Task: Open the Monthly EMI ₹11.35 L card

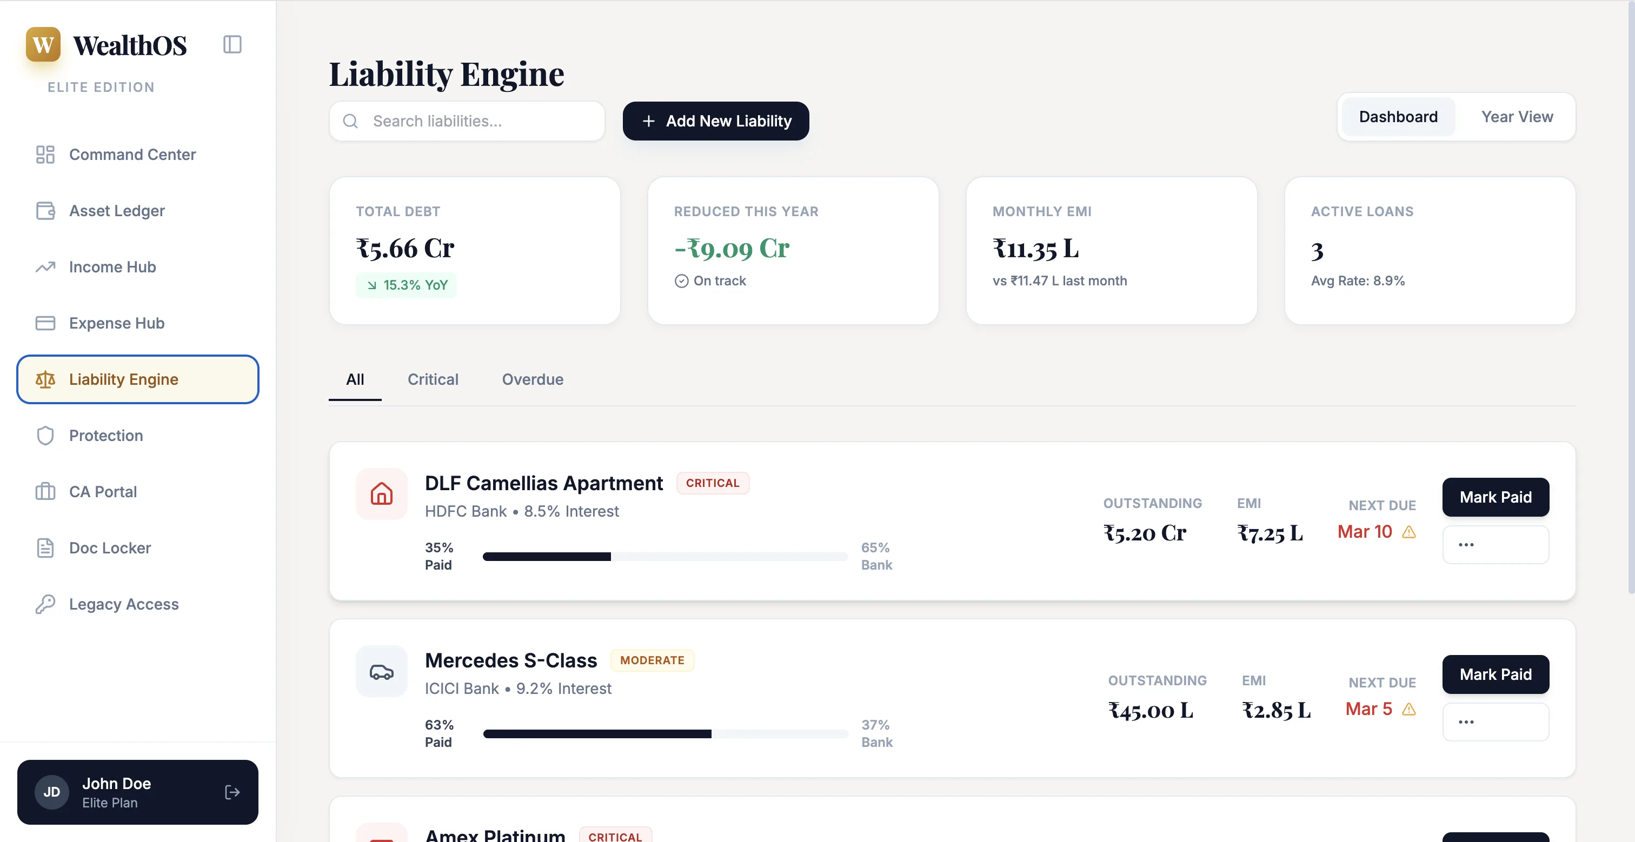Action: [x=1112, y=251]
